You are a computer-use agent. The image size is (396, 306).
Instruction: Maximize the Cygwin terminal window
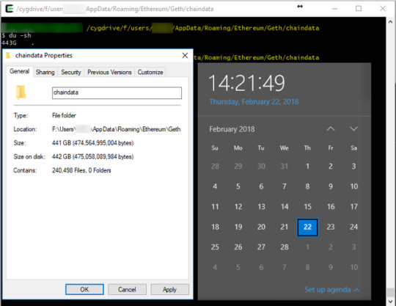359,9
